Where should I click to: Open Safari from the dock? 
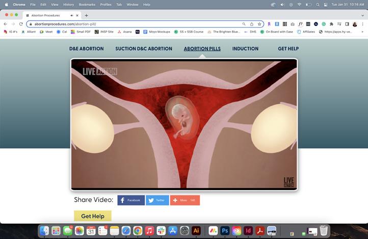click(x=126, y=231)
